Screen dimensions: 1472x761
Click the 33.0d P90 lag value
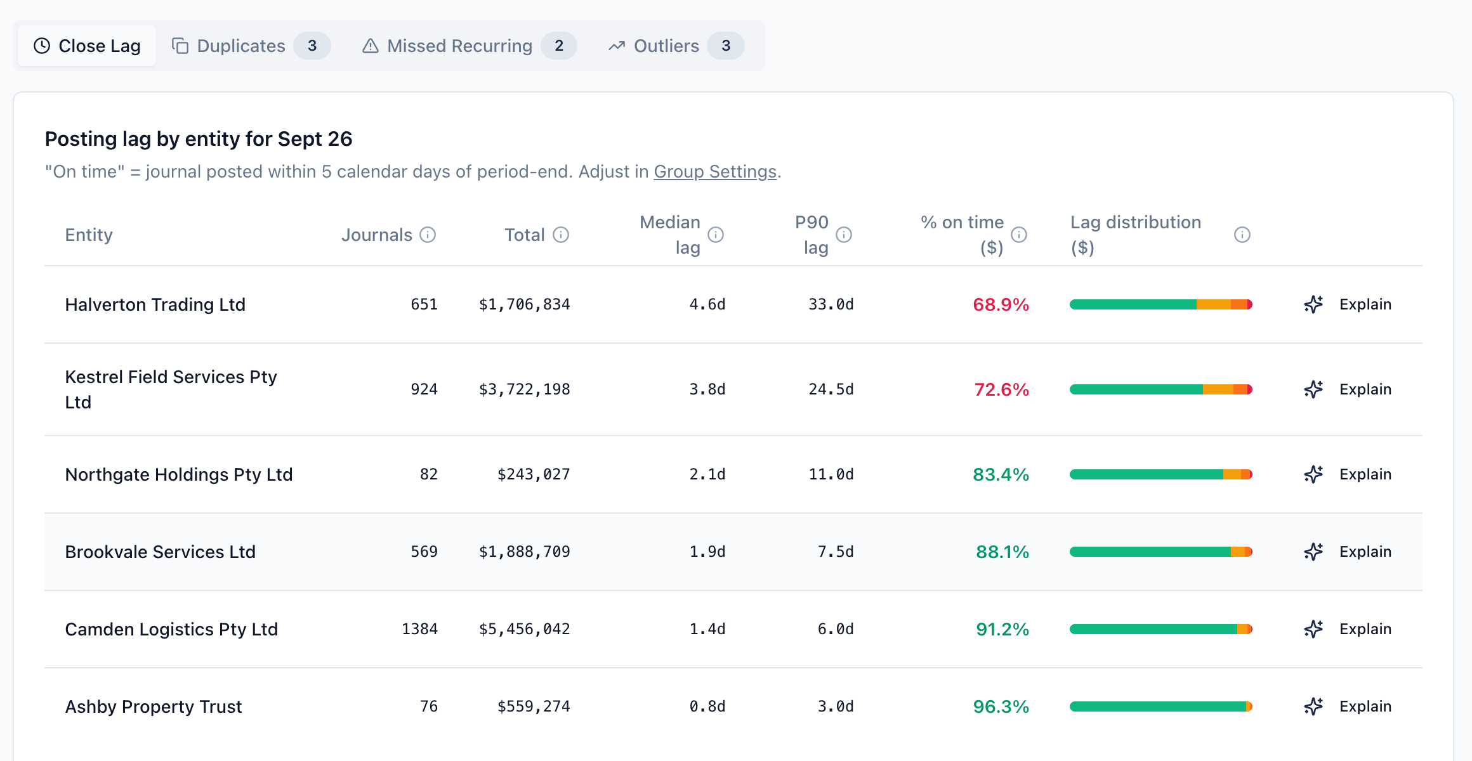pyautogui.click(x=831, y=304)
